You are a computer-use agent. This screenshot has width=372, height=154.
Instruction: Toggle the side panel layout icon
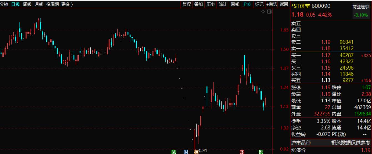point(269,12)
